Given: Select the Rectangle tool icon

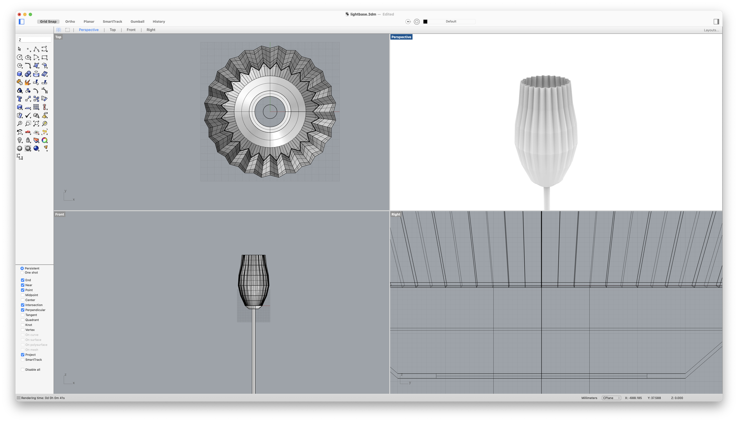Looking at the screenshot, I should 45,58.
